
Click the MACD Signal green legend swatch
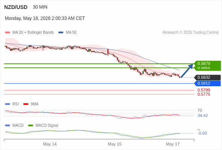click(30, 126)
